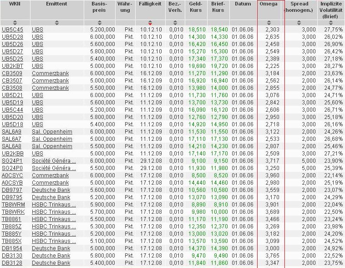Image resolution: width=345 pixels, height=268 pixels.
Task: Select Geld-Kurs value 19,690
Action: tap(197, 66)
